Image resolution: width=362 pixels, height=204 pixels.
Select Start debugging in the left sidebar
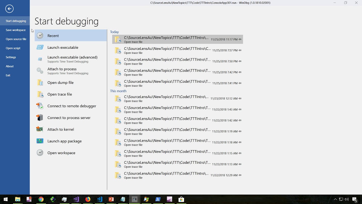click(15, 21)
